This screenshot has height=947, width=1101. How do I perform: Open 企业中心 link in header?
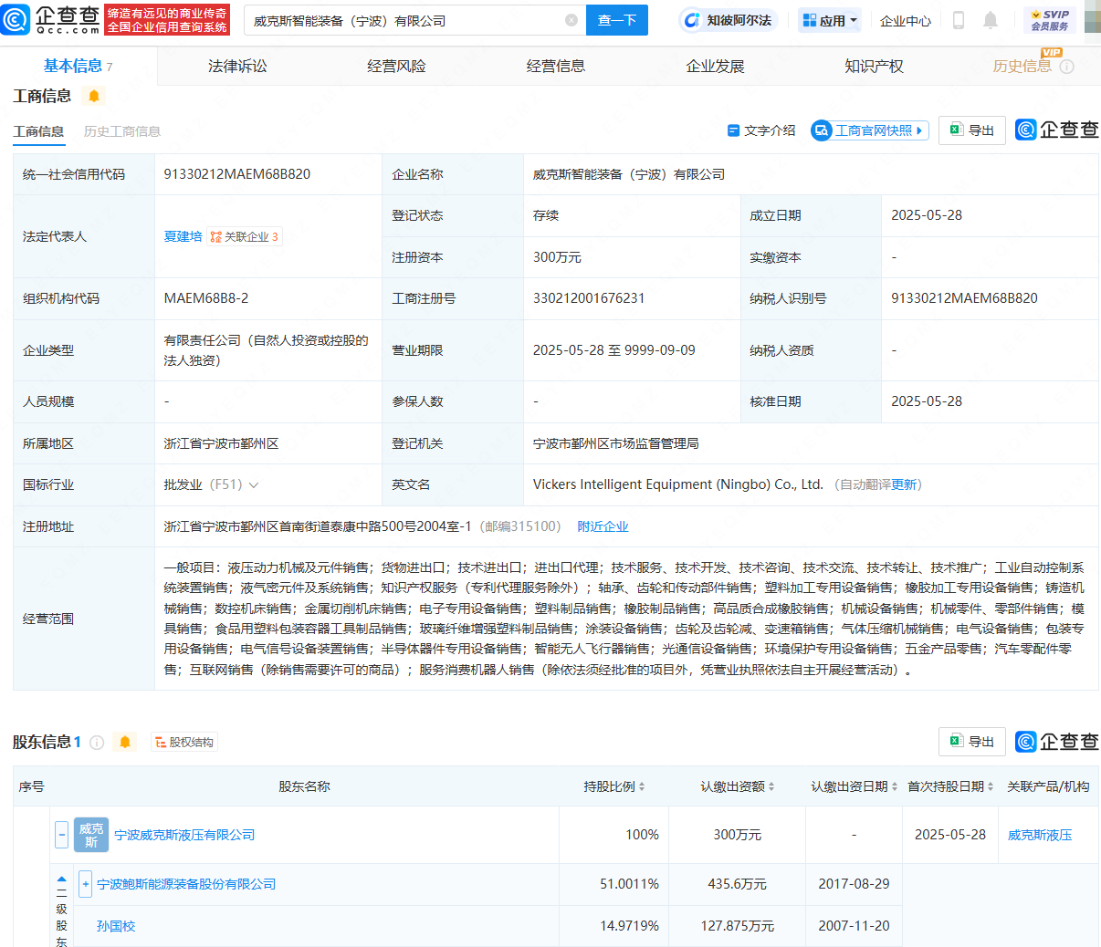tap(906, 20)
